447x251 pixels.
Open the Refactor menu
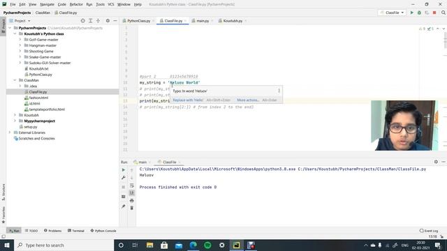pyautogui.click(x=76, y=5)
